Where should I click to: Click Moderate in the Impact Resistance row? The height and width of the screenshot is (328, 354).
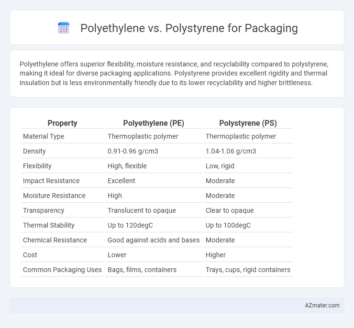[x=220, y=181]
